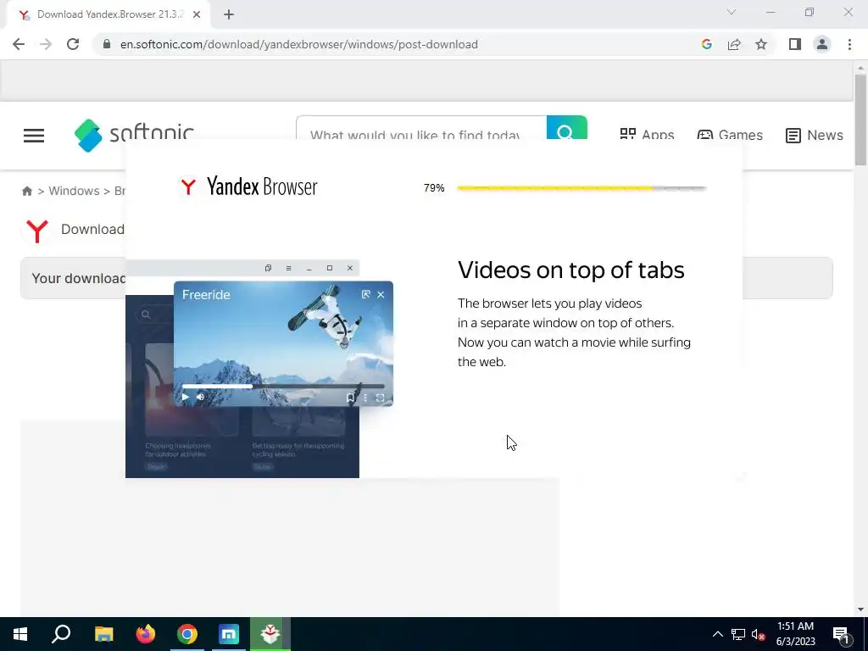Click the Freeride popup pop-out icon
This screenshot has width=868, height=651.
pos(365,294)
